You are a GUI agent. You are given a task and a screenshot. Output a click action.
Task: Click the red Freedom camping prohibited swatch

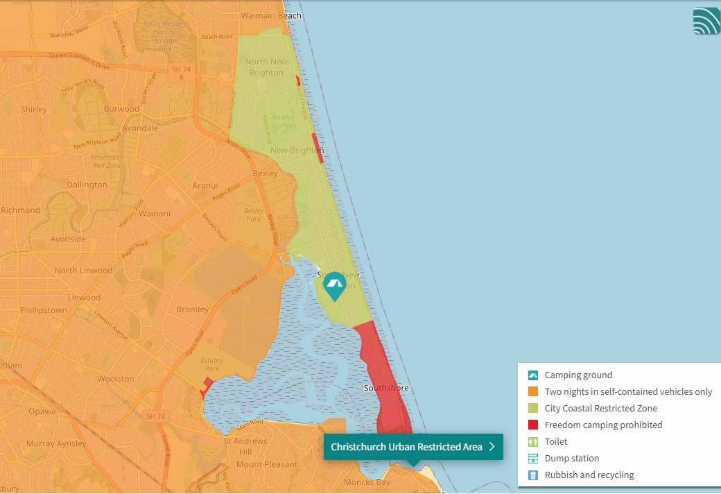point(533,425)
